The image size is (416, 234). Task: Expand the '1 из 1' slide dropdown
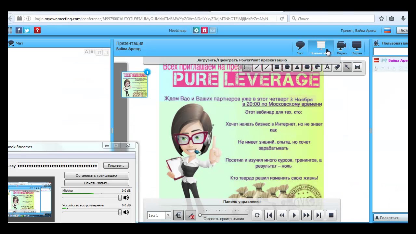168,215
